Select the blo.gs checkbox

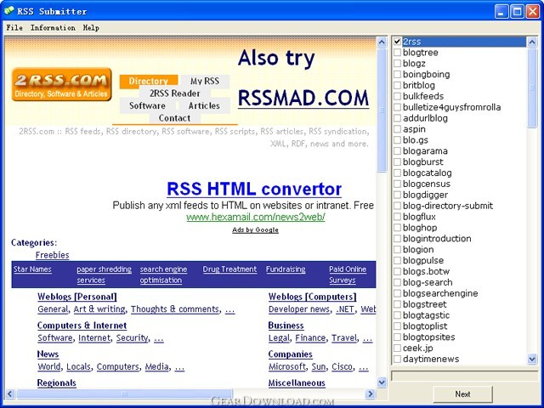397,140
